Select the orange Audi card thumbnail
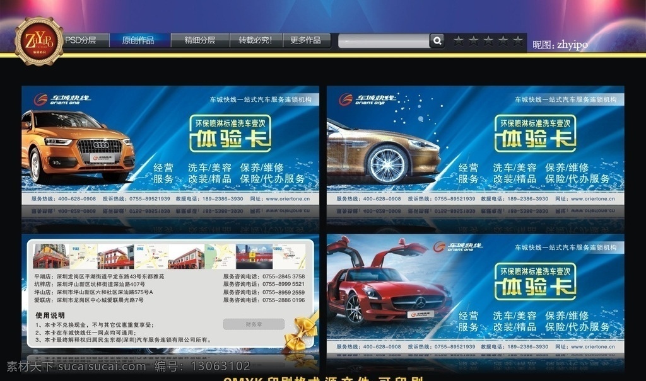Image resolution: width=646 pixels, height=381 pixels. coord(170,145)
